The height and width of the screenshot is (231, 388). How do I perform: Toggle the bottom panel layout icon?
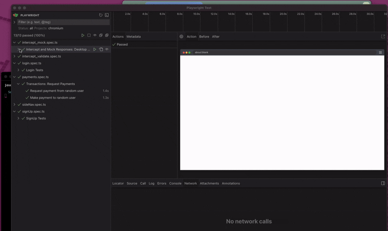pos(383,184)
